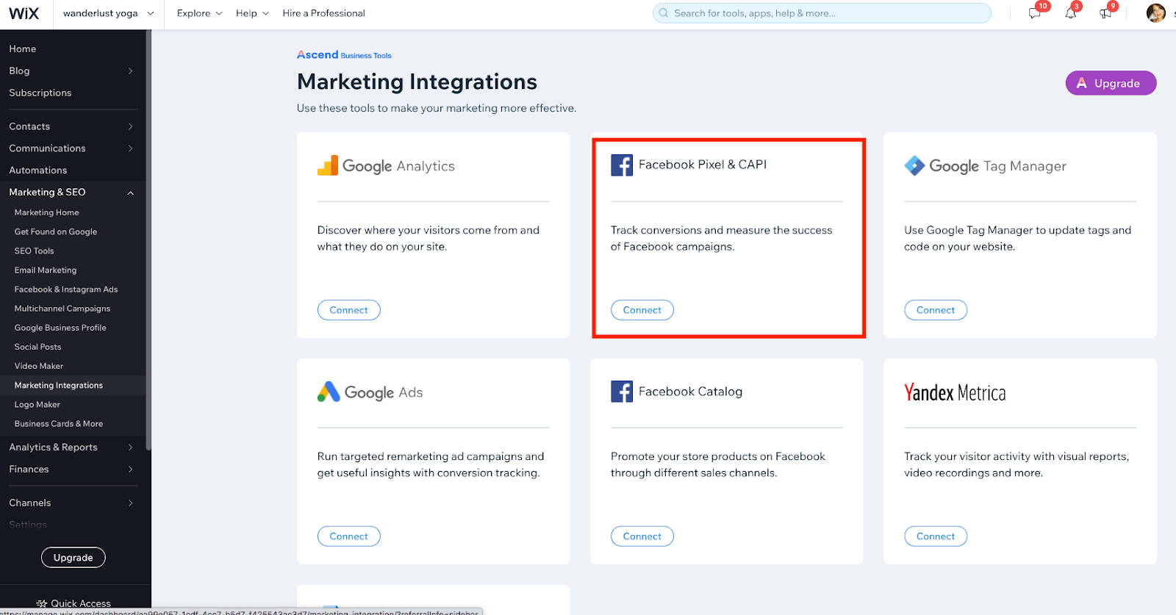Open Quick Access at sidebar bottom
The height and width of the screenshot is (615, 1176).
(x=73, y=604)
